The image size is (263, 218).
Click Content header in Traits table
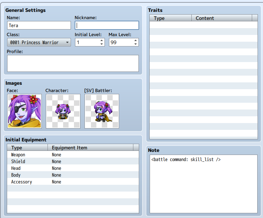point(222,18)
